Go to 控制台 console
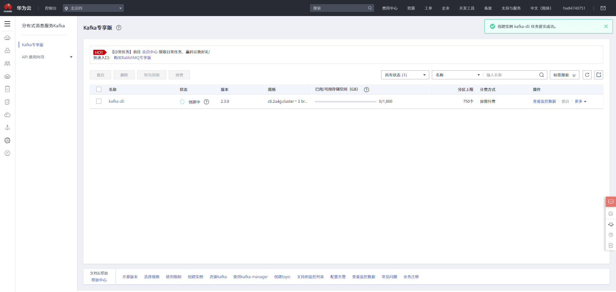The width and height of the screenshot is (616, 292). click(x=51, y=8)
